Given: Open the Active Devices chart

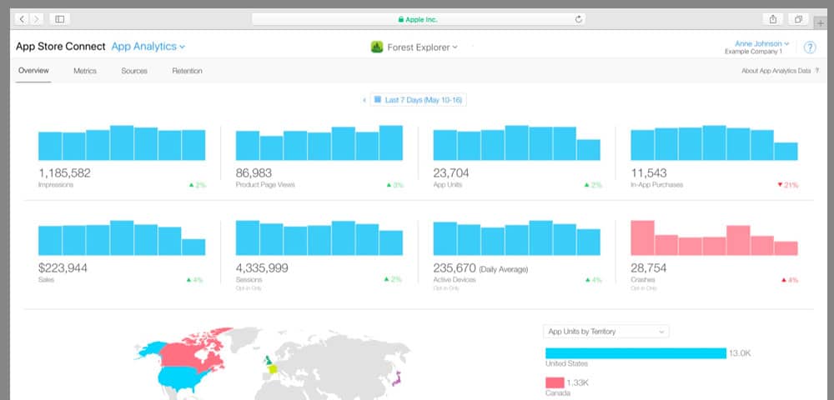Looking at the screenshot, I should (516, 238).
